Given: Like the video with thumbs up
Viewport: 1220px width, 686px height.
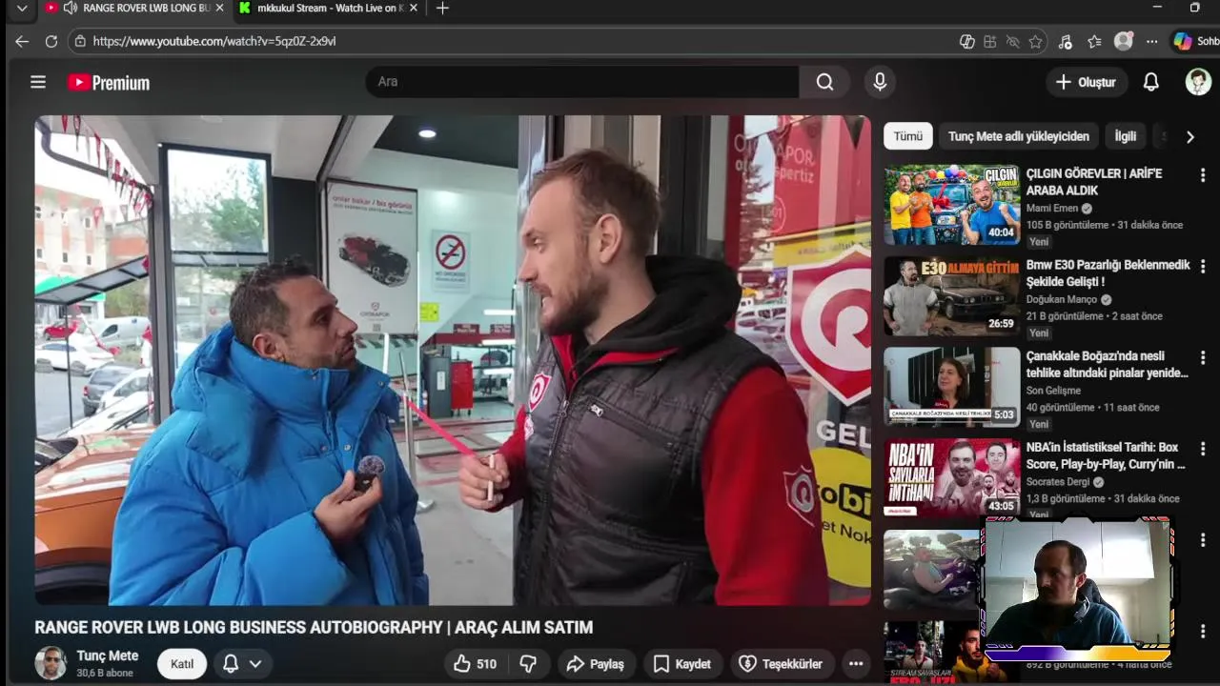Looking at the screenshot, I should click(475, 664).
